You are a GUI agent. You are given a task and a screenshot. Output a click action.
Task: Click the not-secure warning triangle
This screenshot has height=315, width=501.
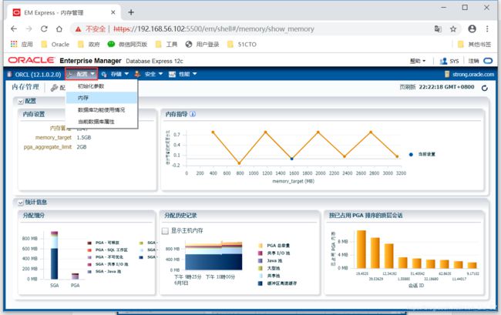78,29
